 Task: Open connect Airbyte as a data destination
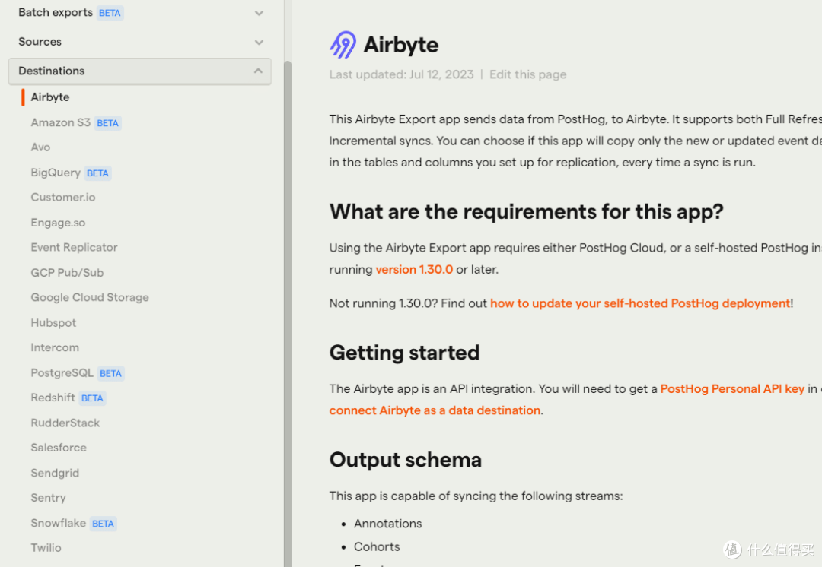[x=435, y=410]
